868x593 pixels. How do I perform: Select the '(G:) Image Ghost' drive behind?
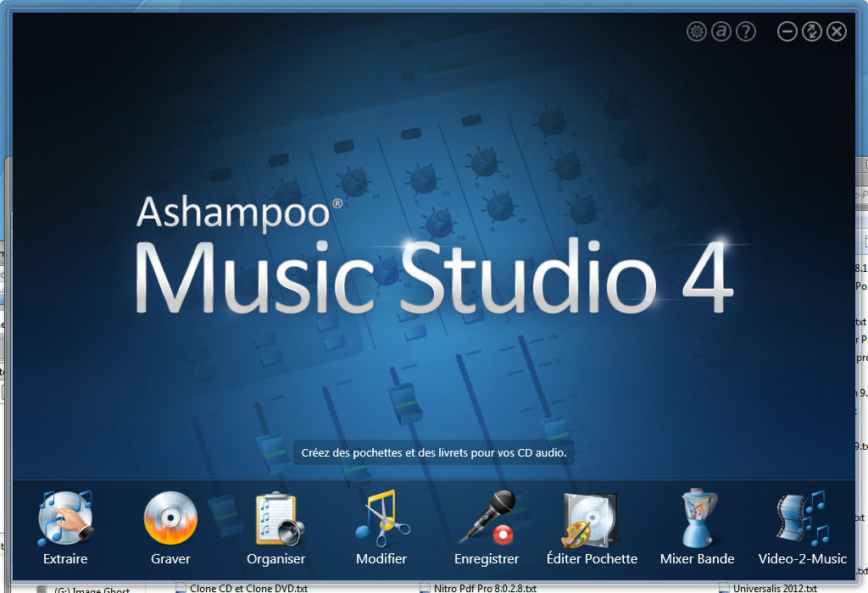coord(84,590)
